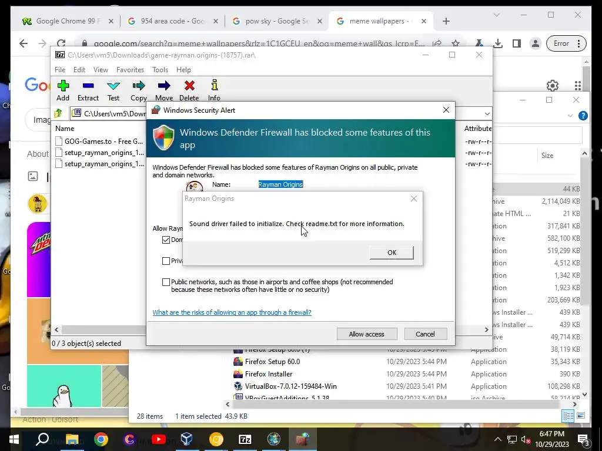Click the Name column header in 7-Zip

pos(65,129)
